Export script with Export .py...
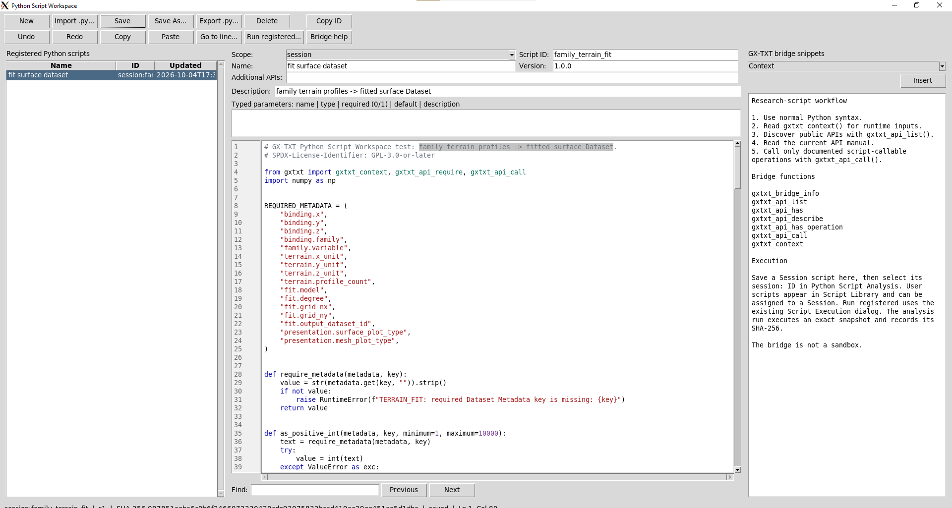The image size is (952, 508). pos(219,21)
